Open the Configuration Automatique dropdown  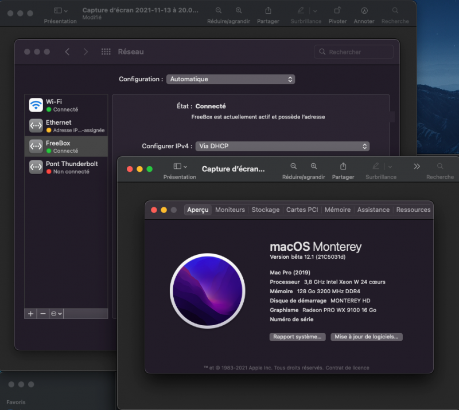click(x=231, y=79)
